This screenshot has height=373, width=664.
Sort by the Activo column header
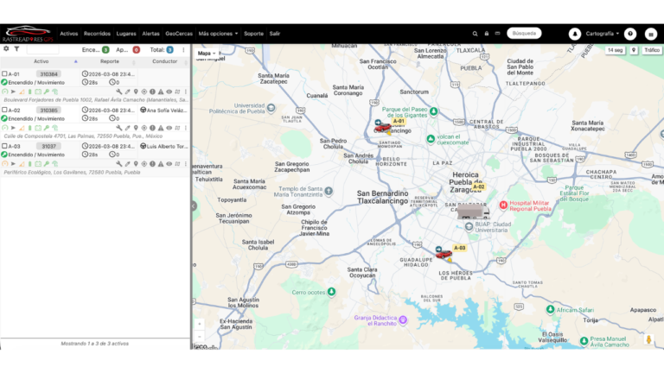pyautogui.click(x=41, y=62)
